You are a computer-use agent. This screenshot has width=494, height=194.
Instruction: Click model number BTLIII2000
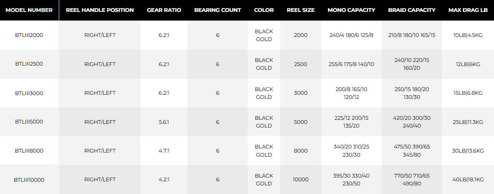(29, 35)
